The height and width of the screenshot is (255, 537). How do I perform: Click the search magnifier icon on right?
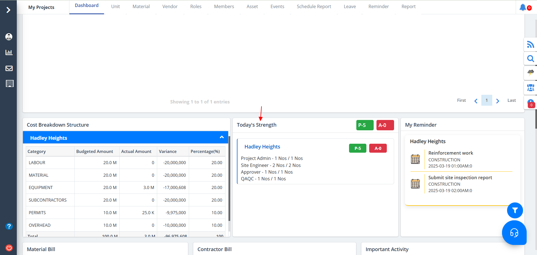click(530, 59)
